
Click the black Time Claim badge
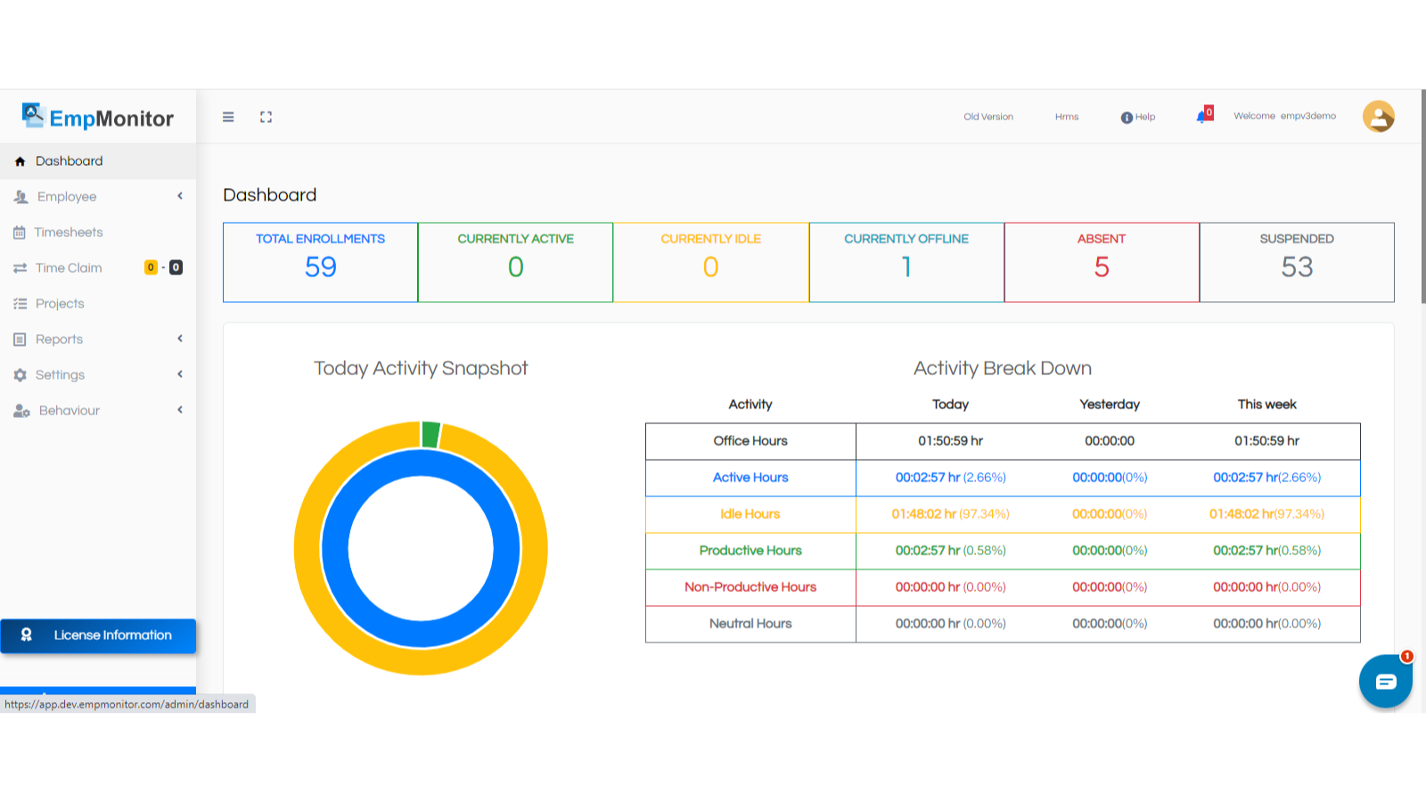[x=176, y=267]
